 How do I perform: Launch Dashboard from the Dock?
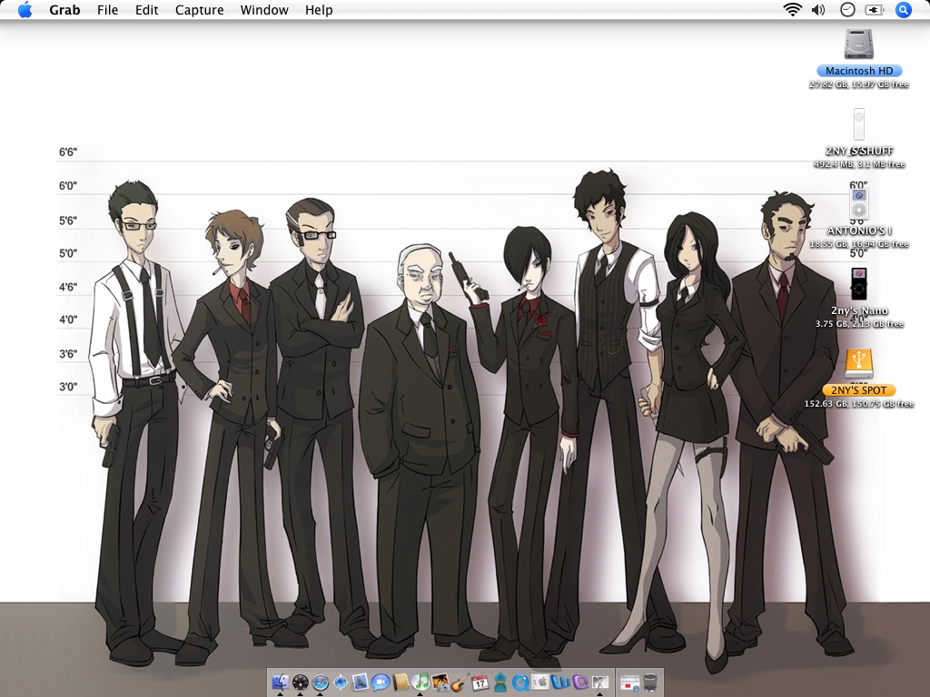pos(300,682)
